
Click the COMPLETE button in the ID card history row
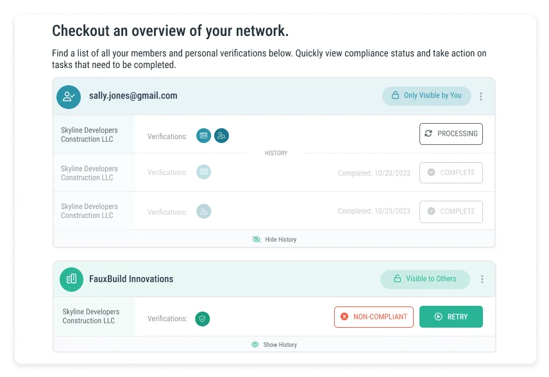451,172
